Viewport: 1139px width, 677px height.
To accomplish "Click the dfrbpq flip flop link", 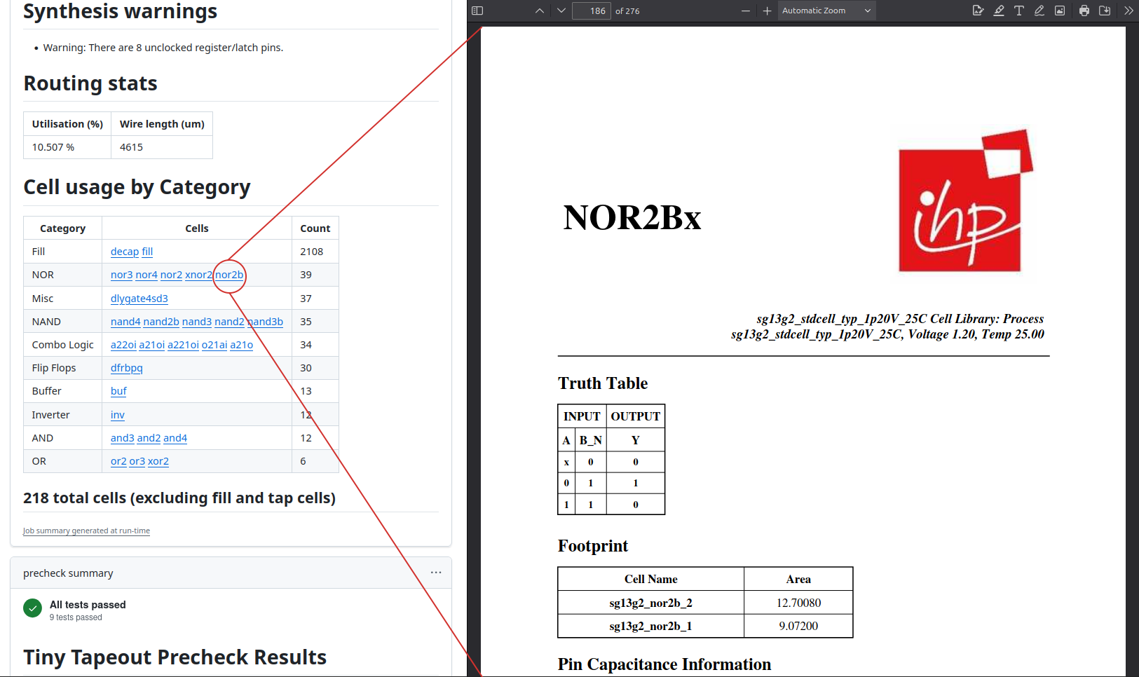I will pos(126,368).
